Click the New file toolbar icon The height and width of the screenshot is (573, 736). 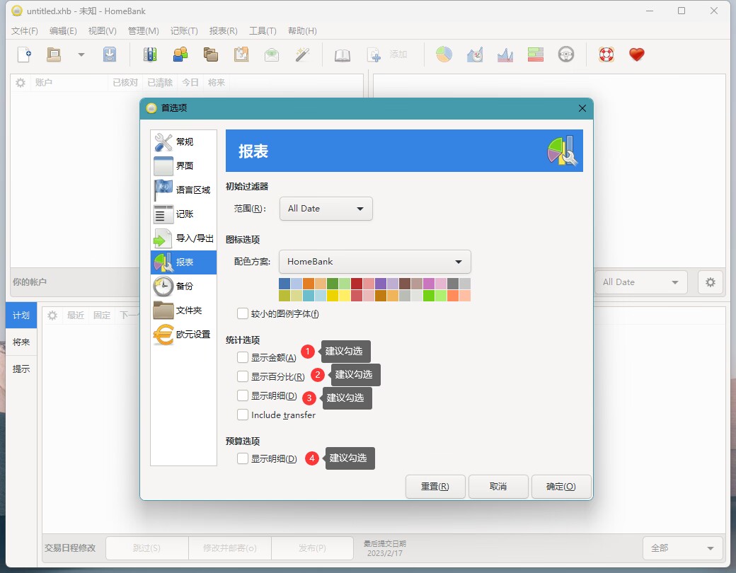coord(24,54)
